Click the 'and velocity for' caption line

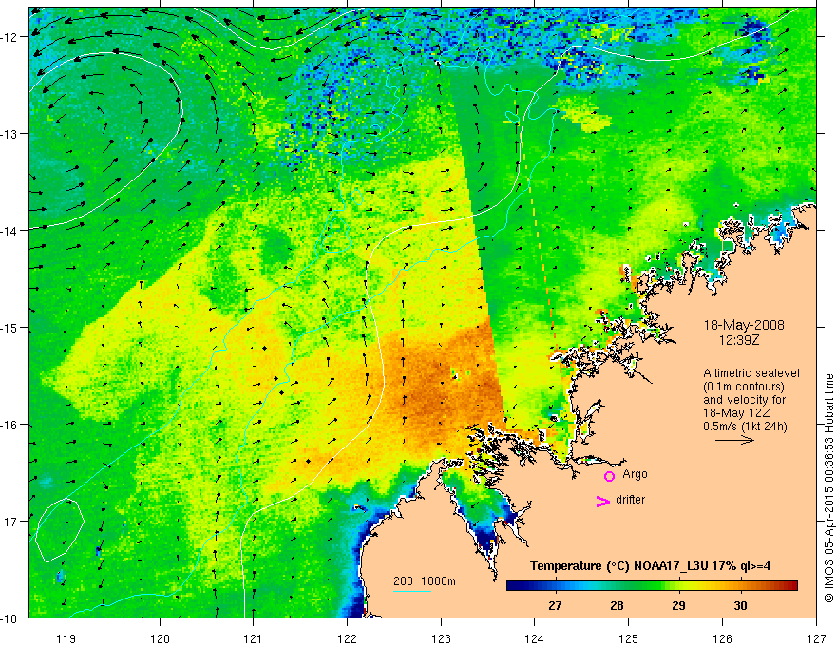coord(744,400)
